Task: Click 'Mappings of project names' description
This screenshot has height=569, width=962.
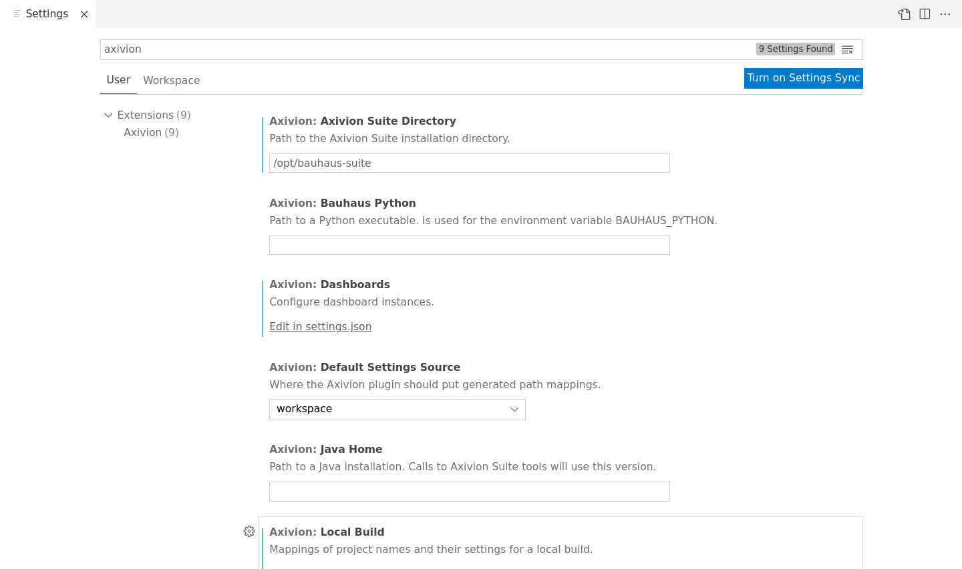Action: [431, 550]
